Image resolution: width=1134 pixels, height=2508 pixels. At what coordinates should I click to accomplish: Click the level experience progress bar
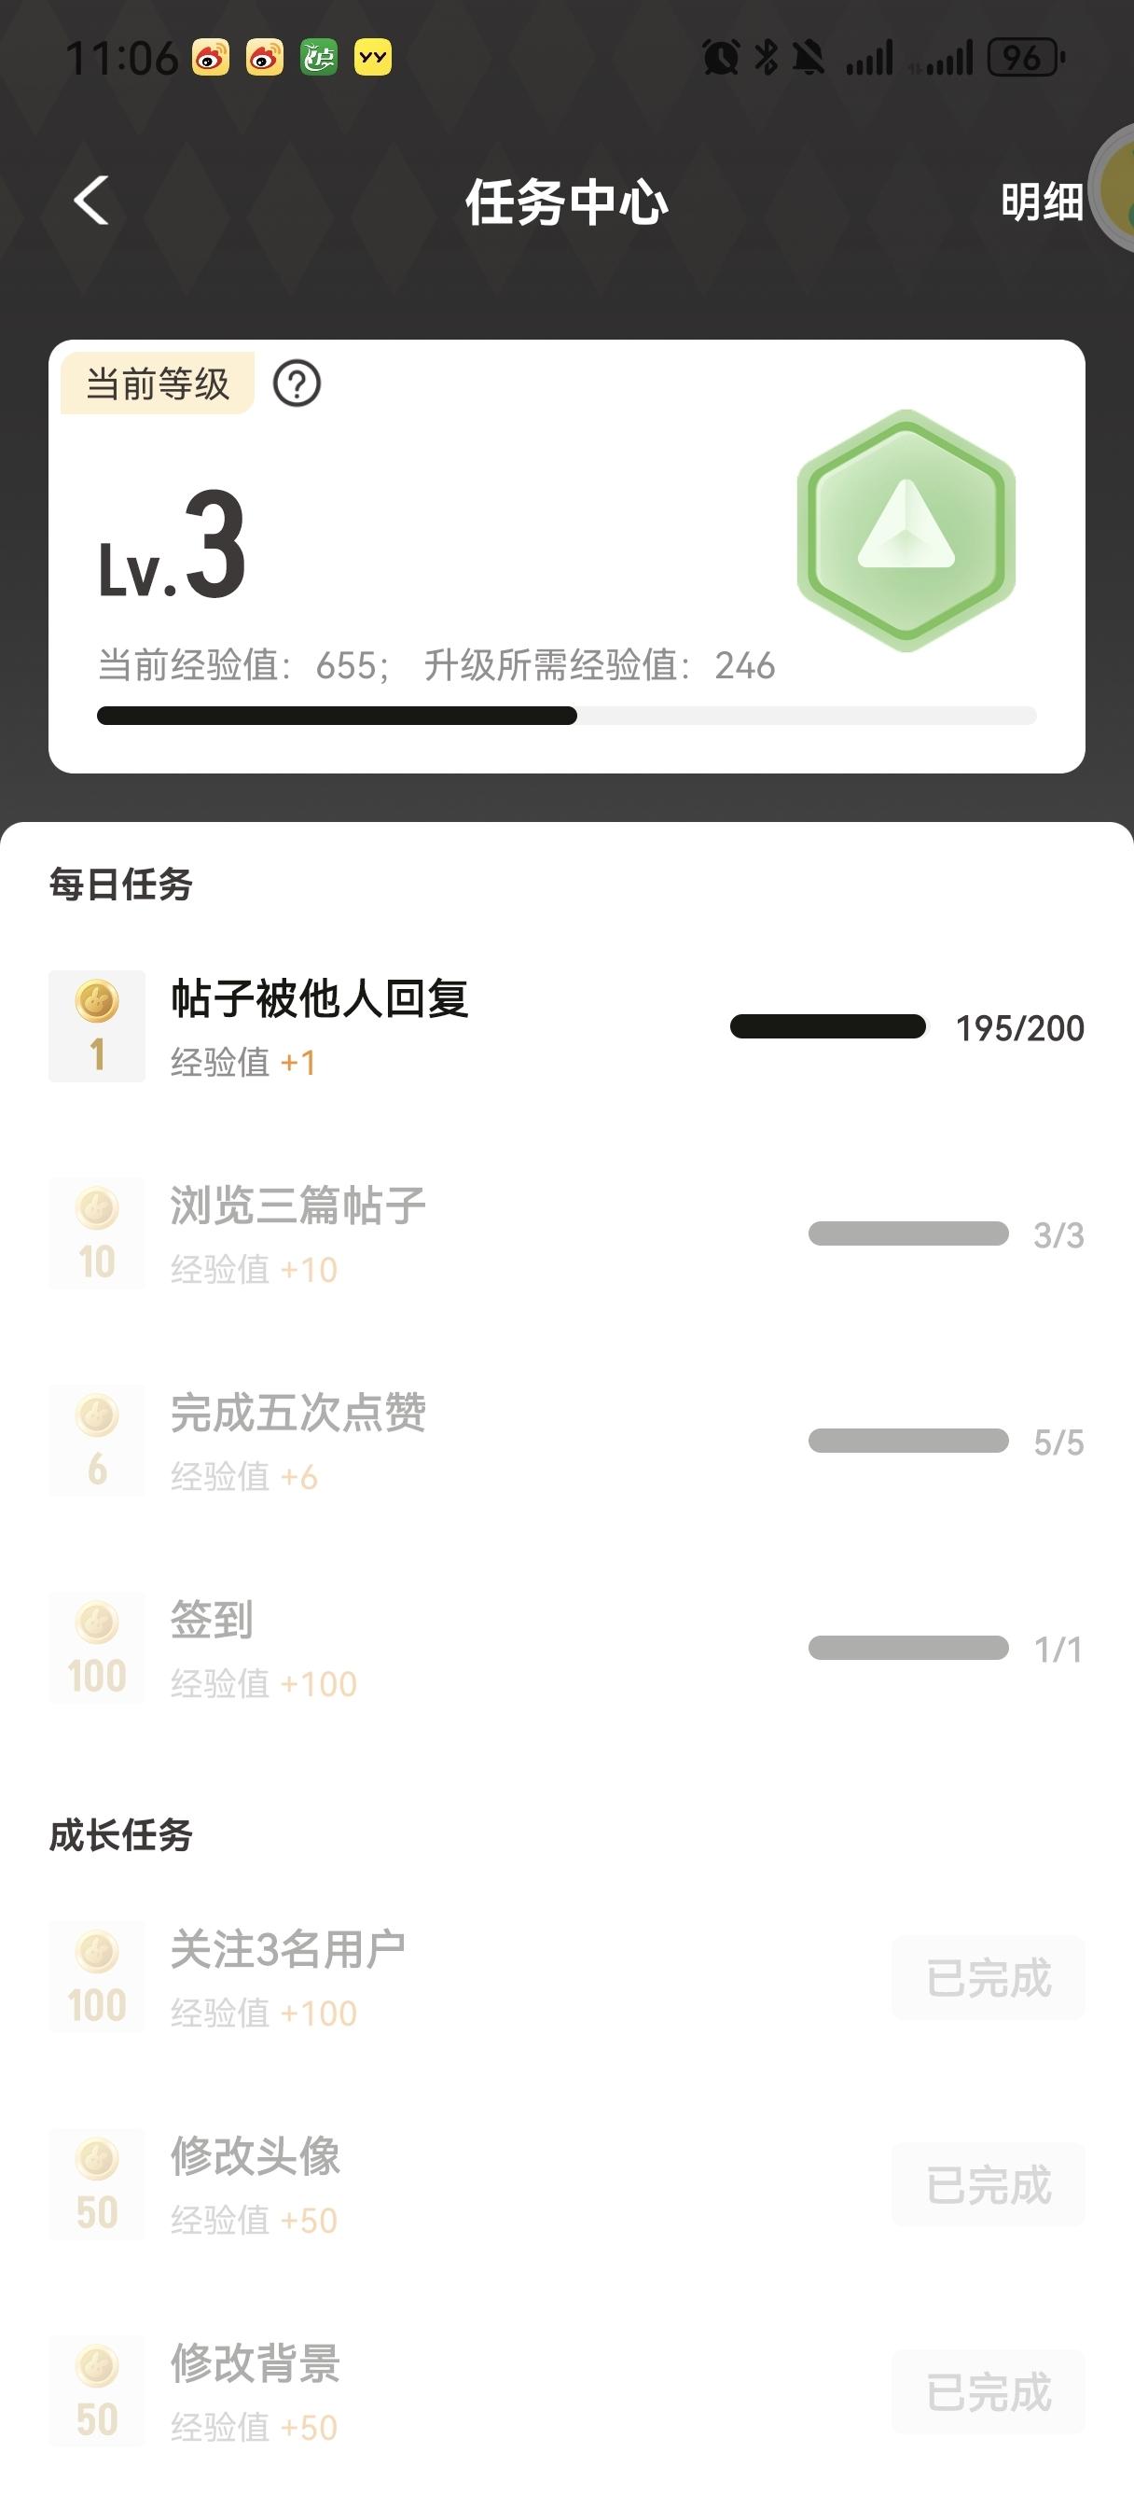[x=566, y=717]
